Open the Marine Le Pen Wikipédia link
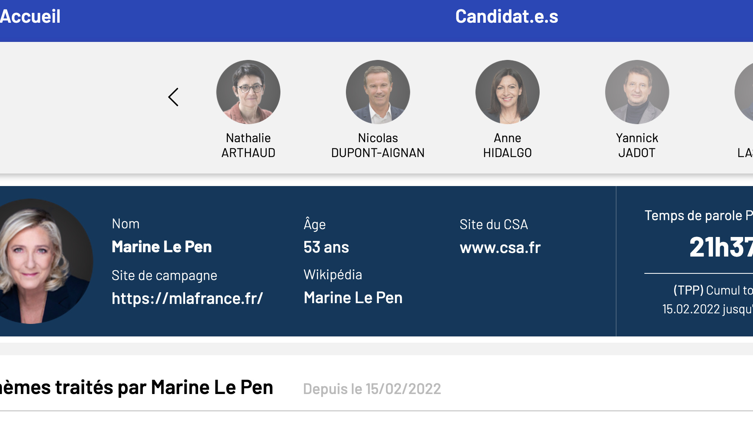 pos(353,298)
